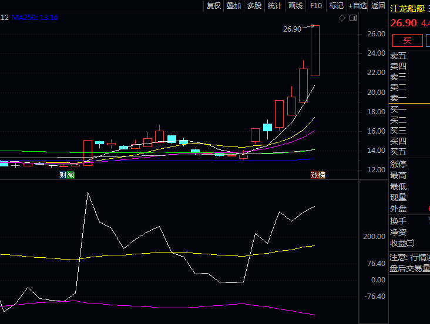Click the 涨 marker under the chart
The width and height of the screenshot is (430, 324).
tap(314, 175)
